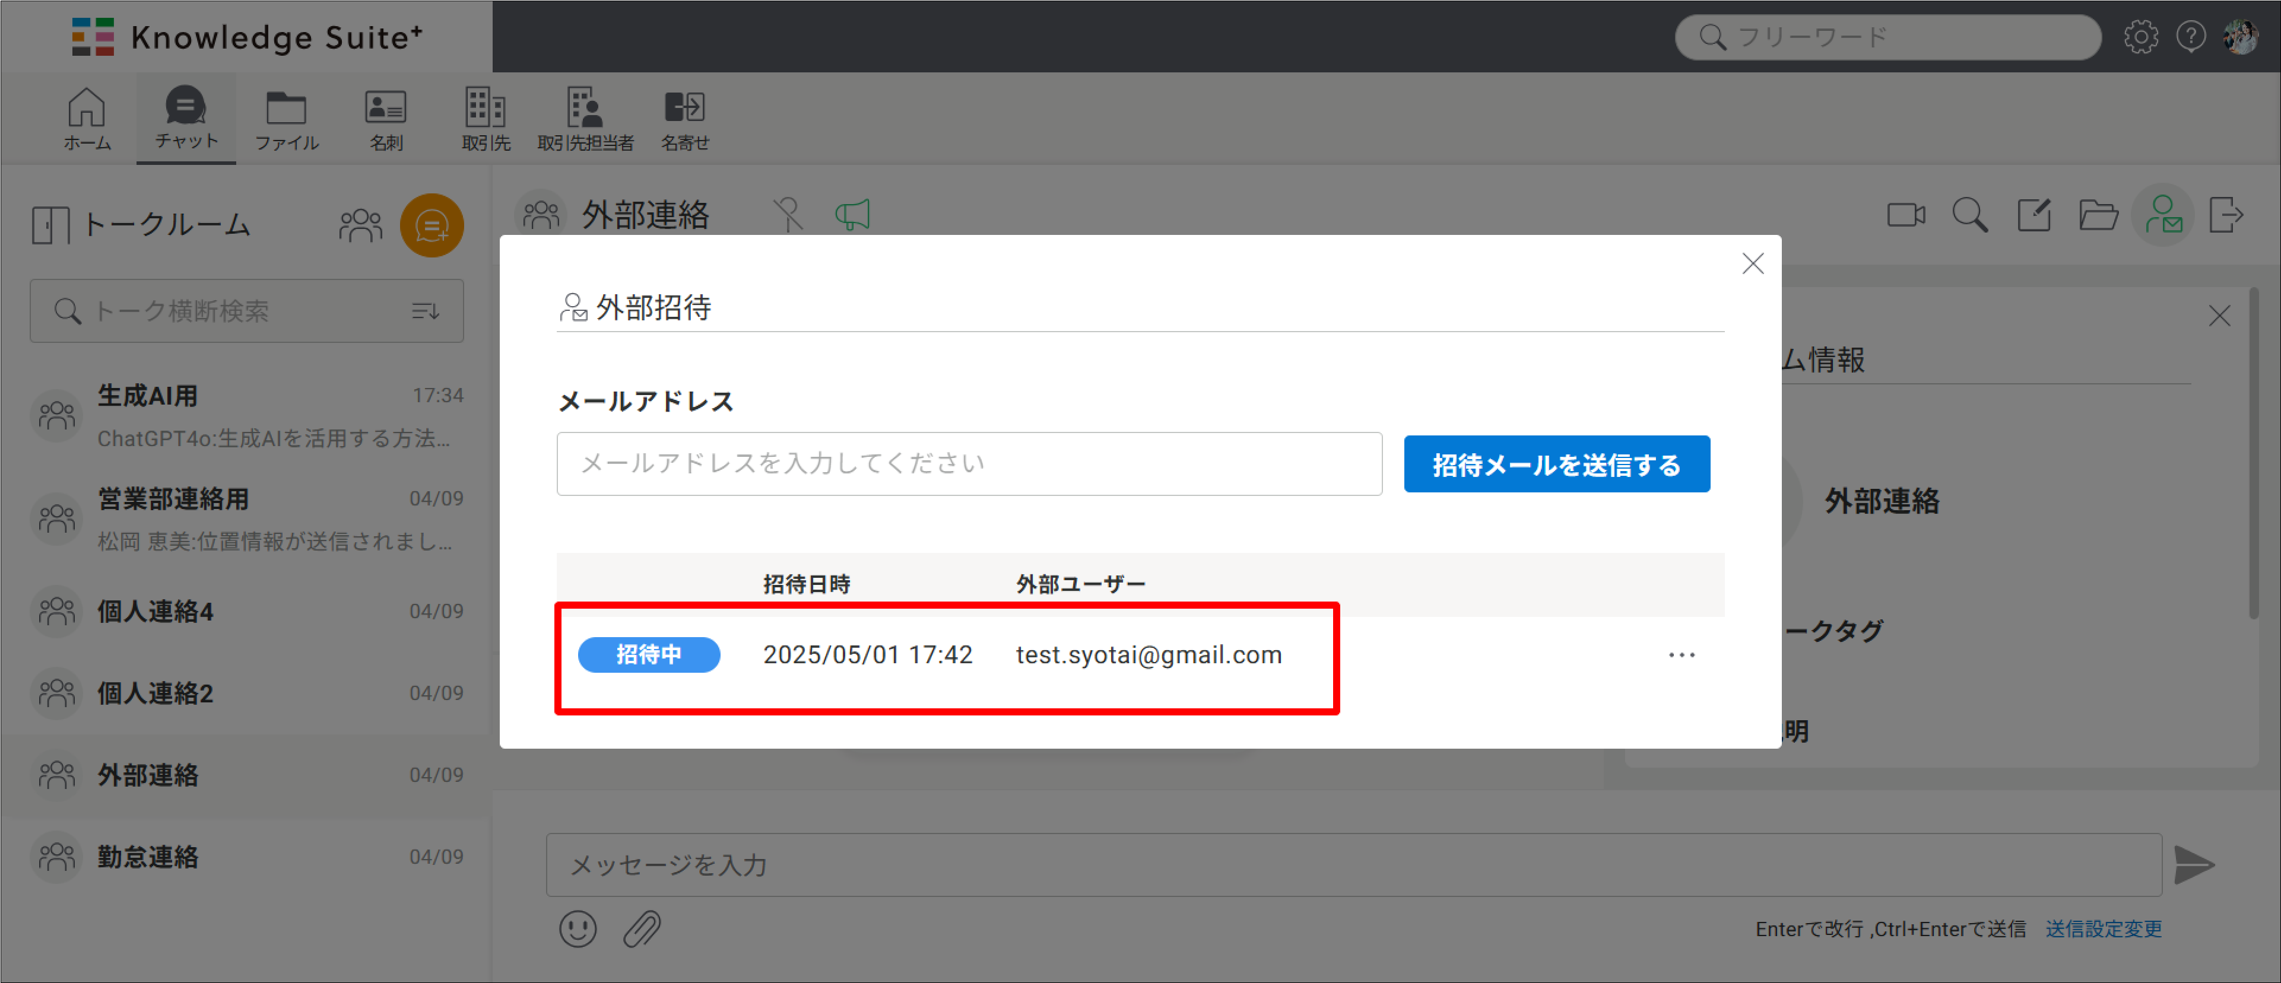Toggle the pin icon next to 外部連絡
2281x983 pixels.
pyautogui.click(x=787, y=214)
